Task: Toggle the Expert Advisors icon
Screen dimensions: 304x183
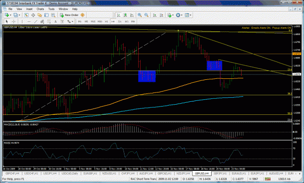Action: (x=82, y=15)
